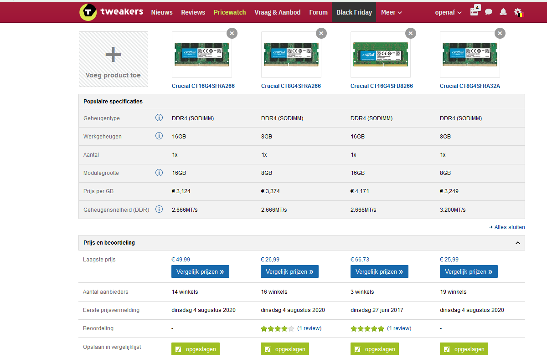Toggle opgeslagen checkbox for Crucial CT8G4SFRA266
This screenshot has height=363, width=547.
pos(285,349)
